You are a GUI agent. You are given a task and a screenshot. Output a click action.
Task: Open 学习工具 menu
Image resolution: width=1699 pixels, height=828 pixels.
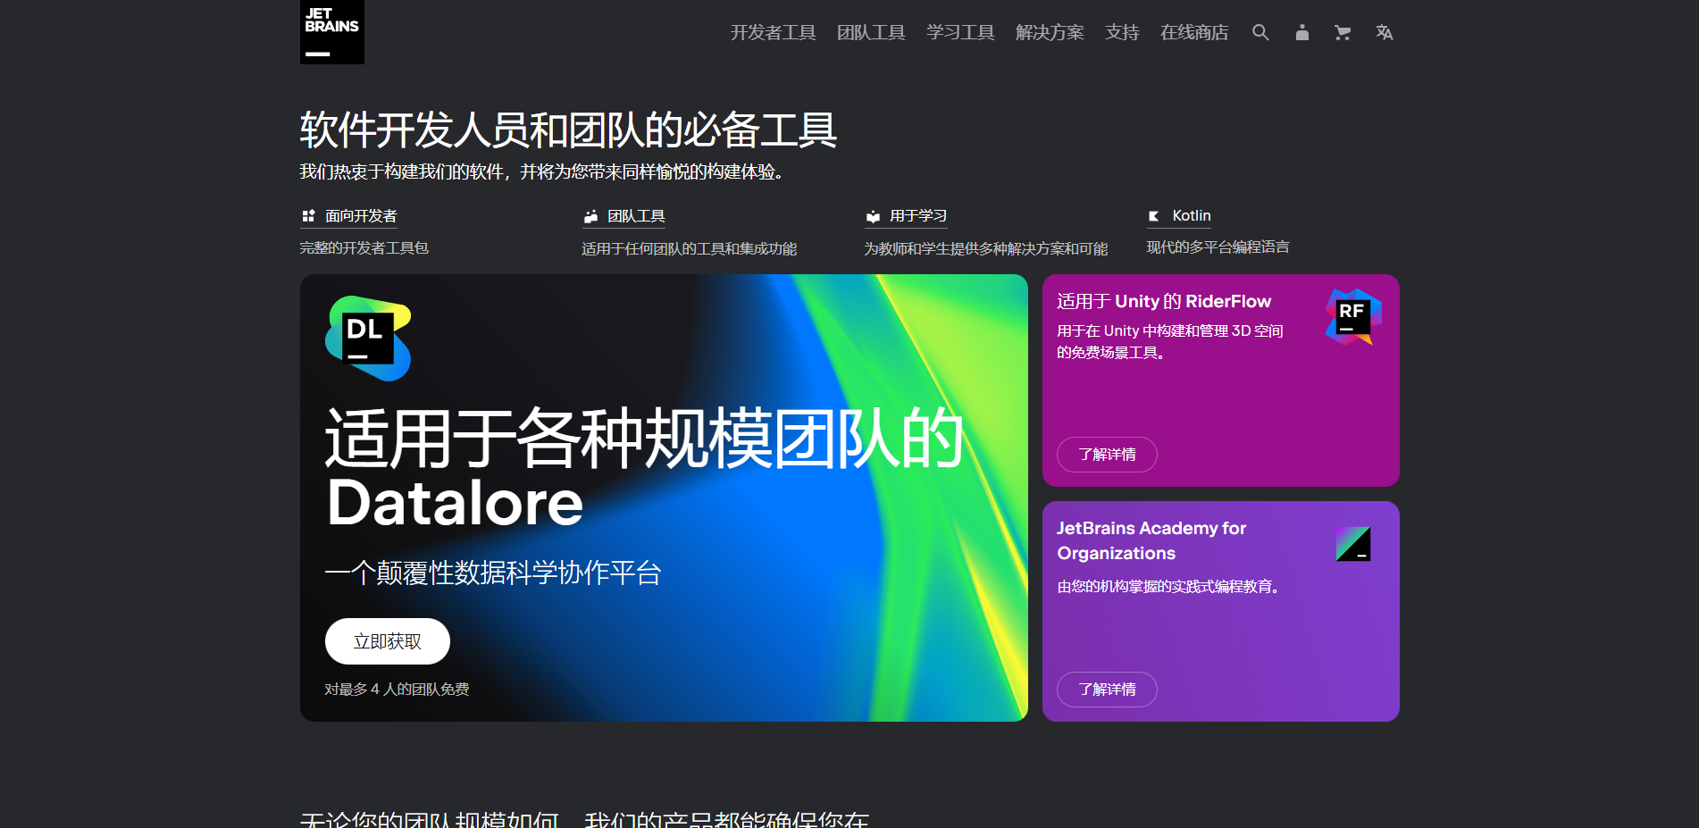tap(961, 32)
